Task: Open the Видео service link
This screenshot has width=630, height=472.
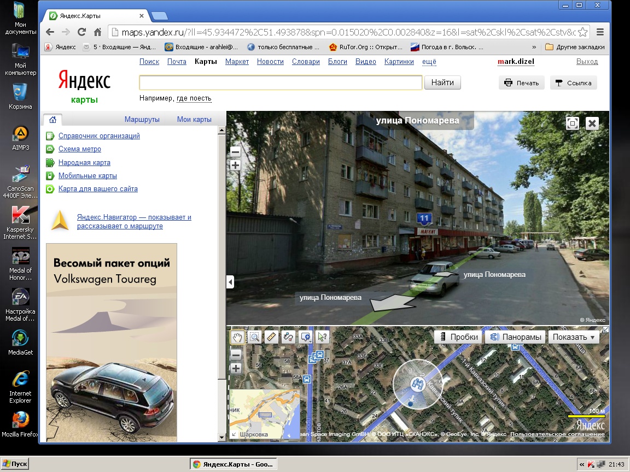Action: click(x=366, y=61)
